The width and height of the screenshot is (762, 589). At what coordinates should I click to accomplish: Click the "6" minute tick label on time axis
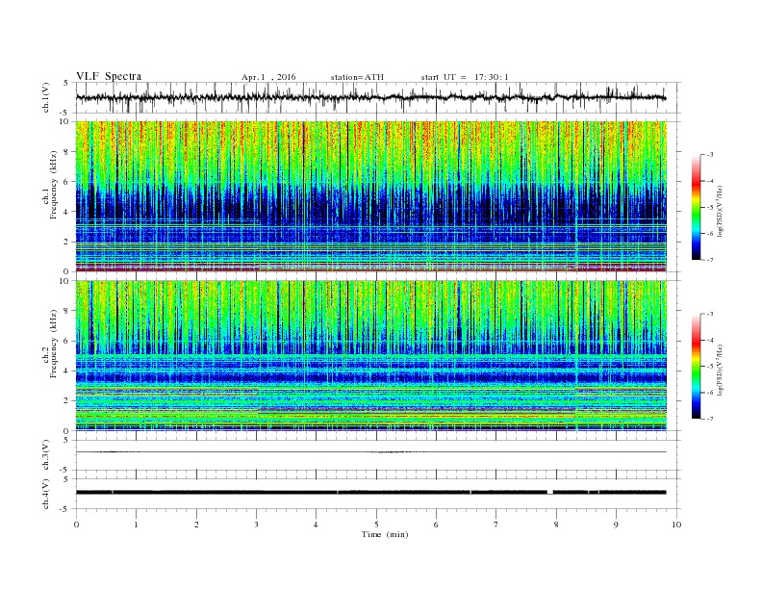[436, 525]
